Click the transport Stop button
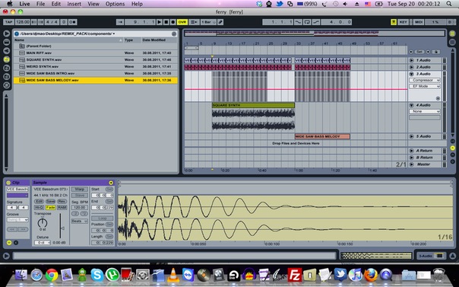Viewport: 459px width, 287px height. click(166, 22)
